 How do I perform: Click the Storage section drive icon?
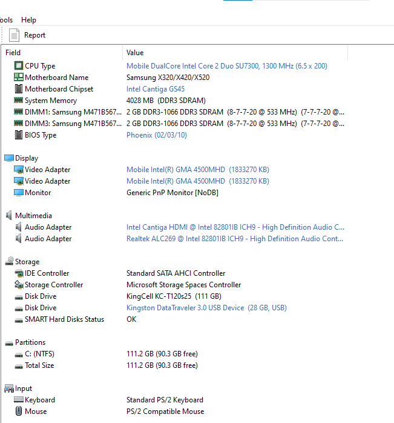tap(9, 261)
